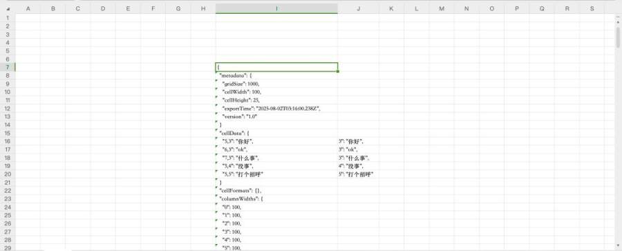This screenshot has width=622, height=251.
Task: Click the green error indicator on gridSize cell
Action: click(217, 81)
